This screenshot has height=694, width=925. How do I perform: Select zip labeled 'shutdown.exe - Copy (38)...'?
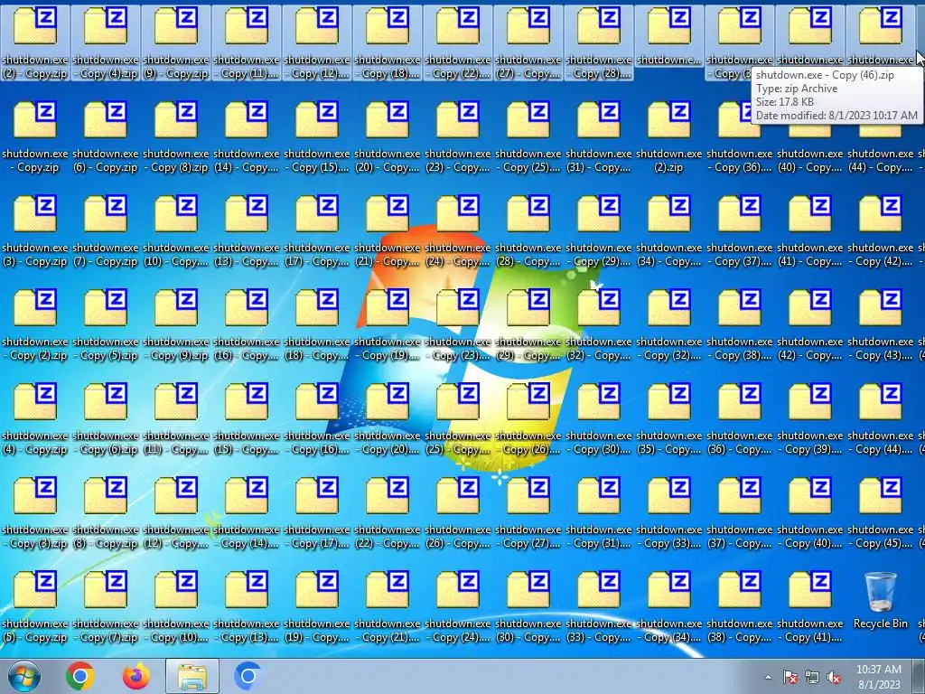[x=739, y=324]
